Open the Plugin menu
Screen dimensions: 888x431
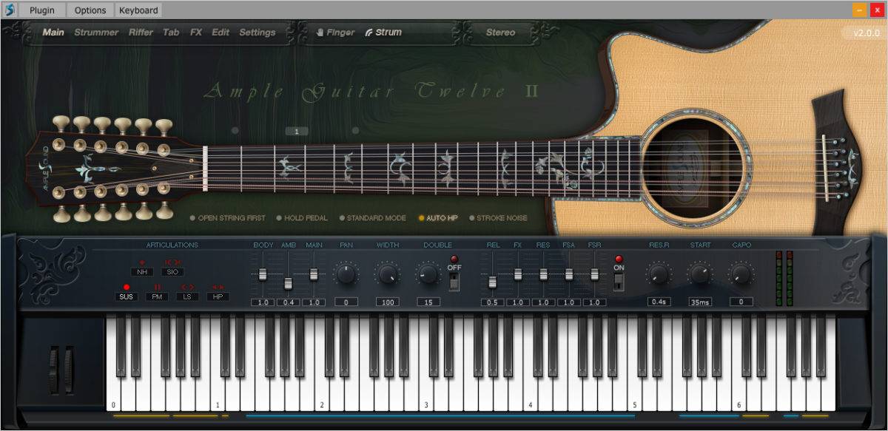point(41,10)
